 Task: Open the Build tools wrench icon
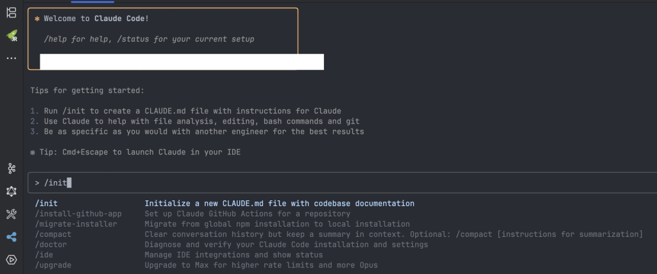(x=12, y=214)
